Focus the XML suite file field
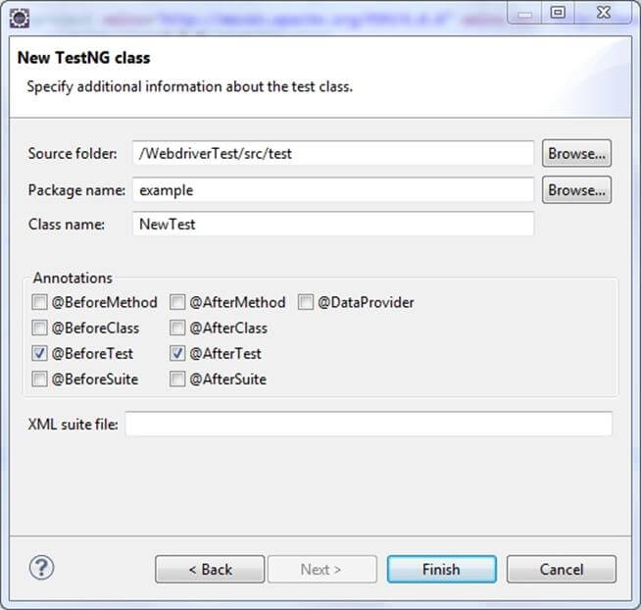This screenshot has height=610, width=641. [368, 424]
